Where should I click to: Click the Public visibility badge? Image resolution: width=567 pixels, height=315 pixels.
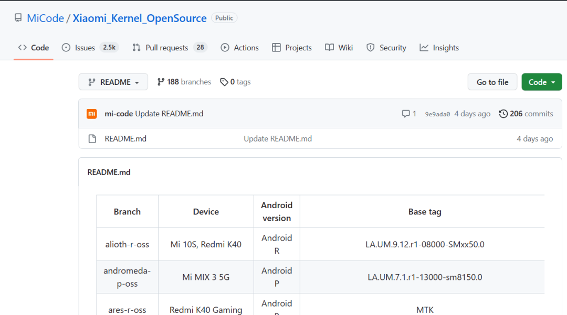pyautogui.click(x=224, y=18)
